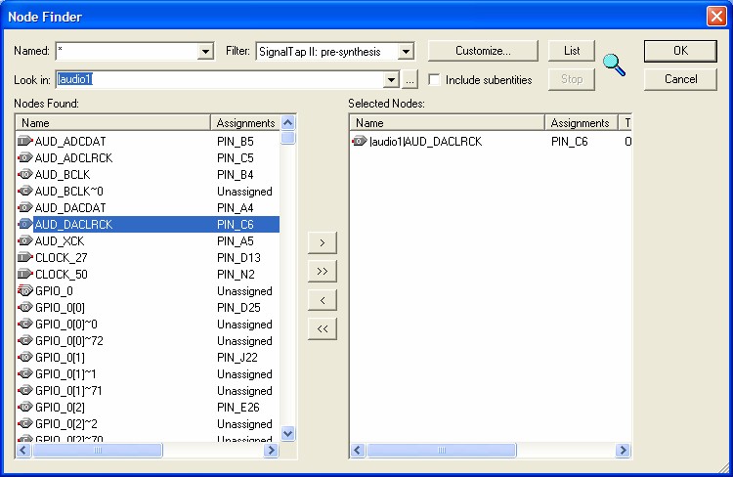
Task: Click the Nodes Found horizontal scrollbar
Action: click(x=147, y=451)
